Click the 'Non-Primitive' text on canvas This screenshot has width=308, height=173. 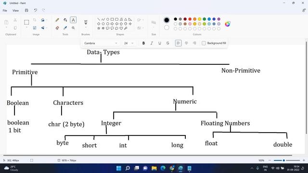pos(241,71)
